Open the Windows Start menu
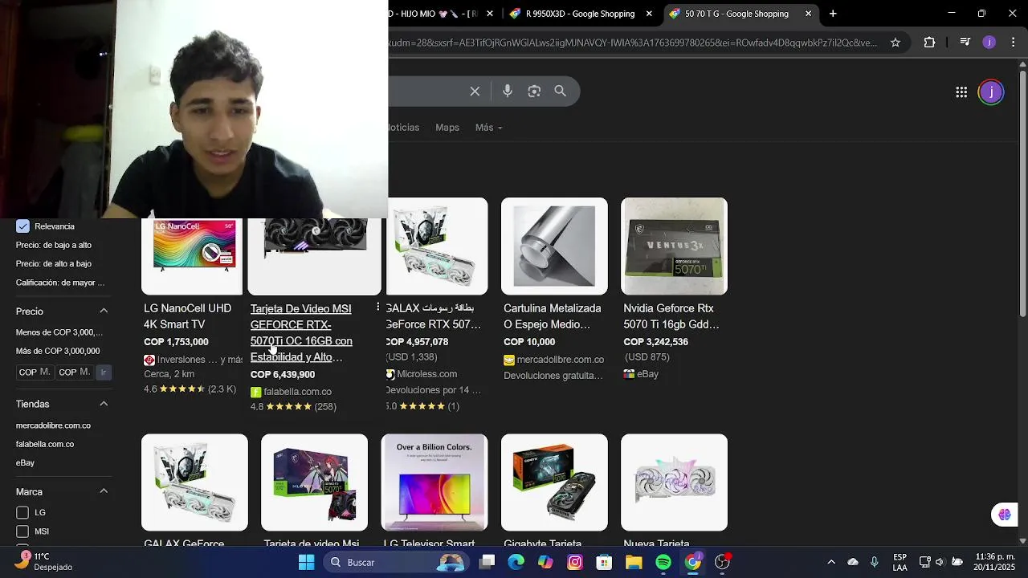This screenshot has width=1028, height=578. coord(307,562)
